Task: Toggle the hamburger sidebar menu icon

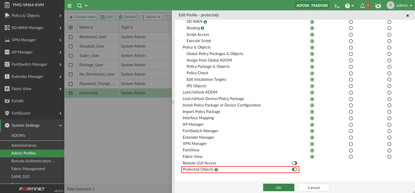Action: coord(69,6)
